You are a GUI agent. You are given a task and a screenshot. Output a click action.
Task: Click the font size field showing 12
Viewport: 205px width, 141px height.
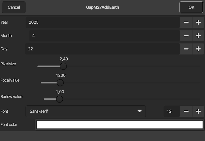(171, 111)
